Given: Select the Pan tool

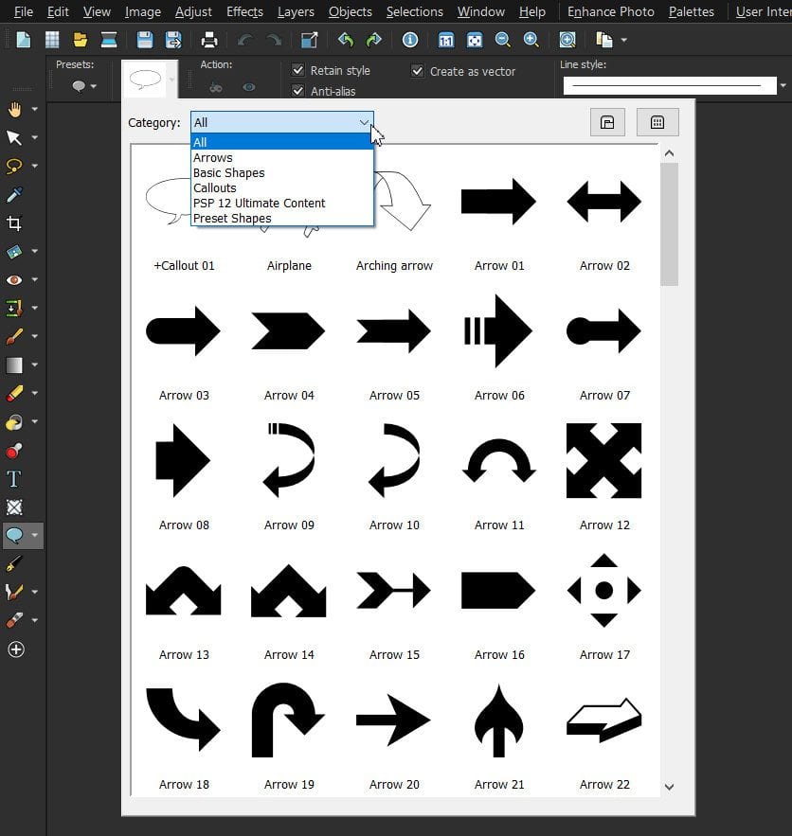Looking at the screenshot, I should click(14, 109).
